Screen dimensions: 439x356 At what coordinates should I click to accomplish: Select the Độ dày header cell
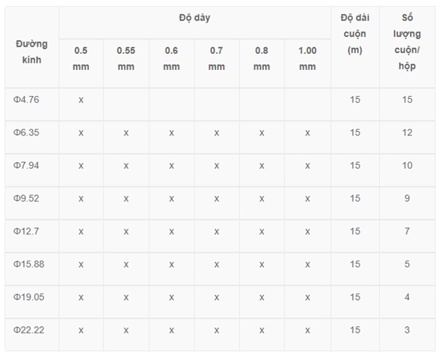coord(195,17)
